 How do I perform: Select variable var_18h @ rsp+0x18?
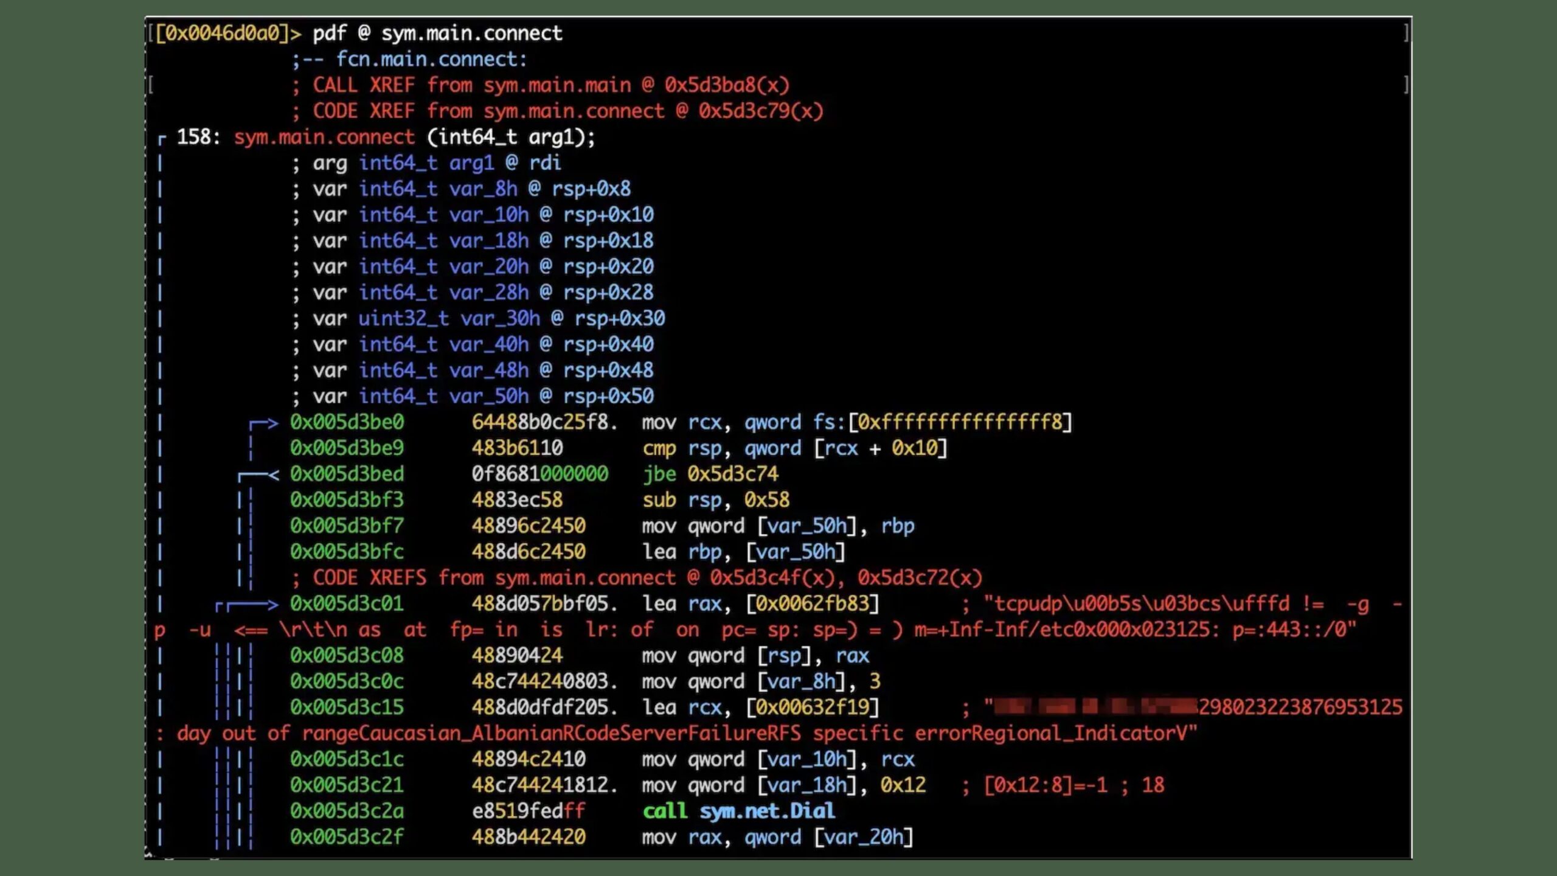[551, 241]
